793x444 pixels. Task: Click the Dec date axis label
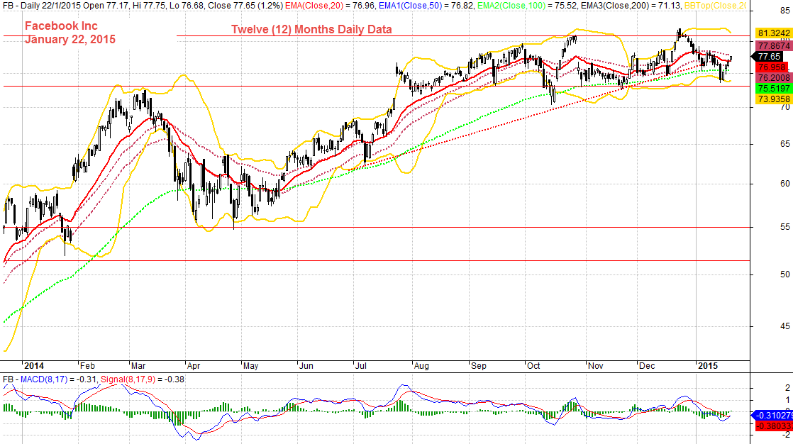647,365
